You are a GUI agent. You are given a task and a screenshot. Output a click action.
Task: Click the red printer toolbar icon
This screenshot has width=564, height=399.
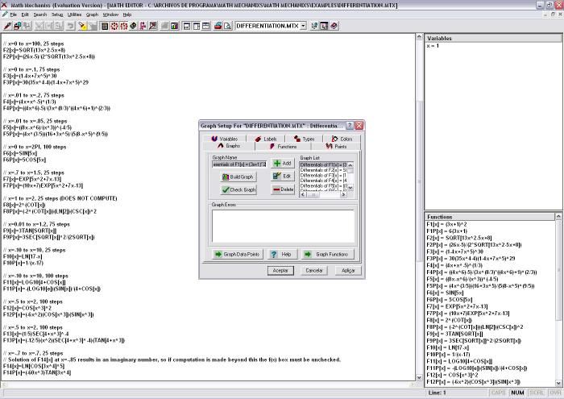[218, 26]
